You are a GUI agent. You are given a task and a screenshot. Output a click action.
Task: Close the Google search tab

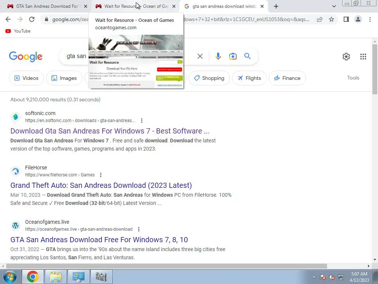pyautogui.click(x=262, y=6)
